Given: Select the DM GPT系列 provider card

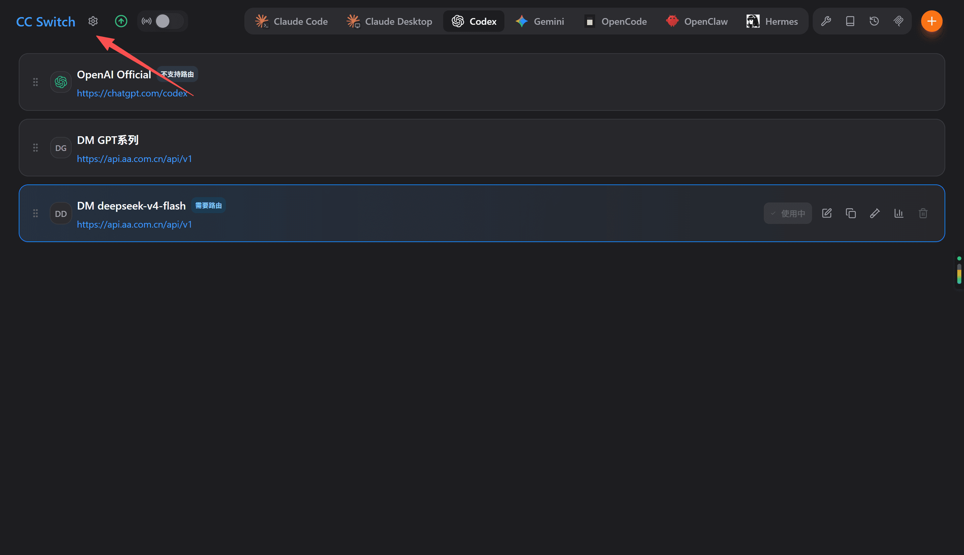Looking at the screenshot, I should point(482,148).
